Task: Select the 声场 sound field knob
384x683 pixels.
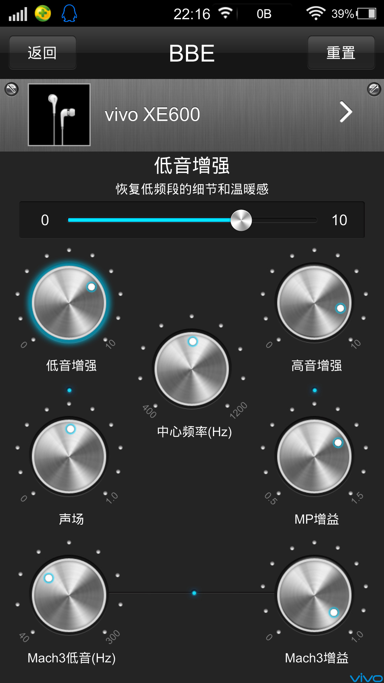Action: tap(69, 456)
